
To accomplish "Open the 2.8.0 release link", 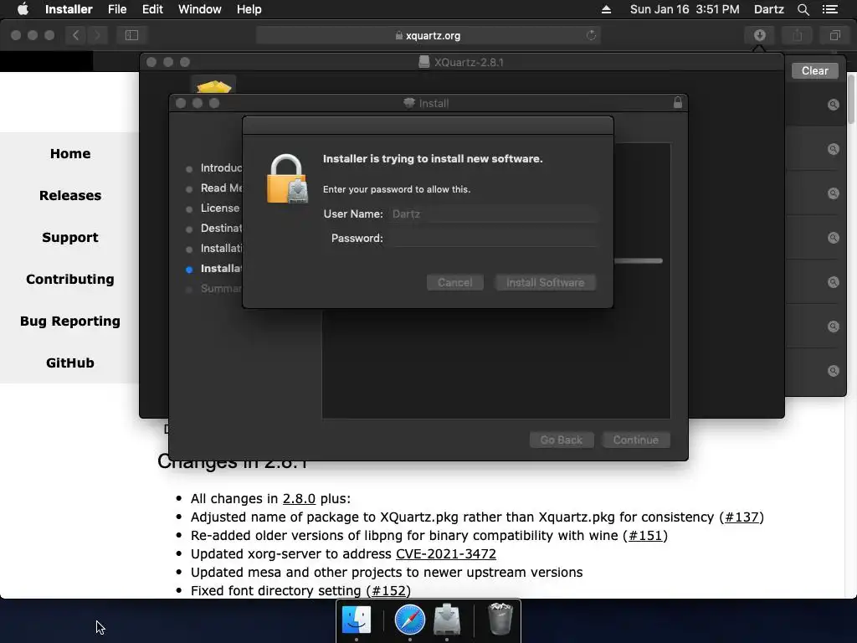I will coord(299,499).
